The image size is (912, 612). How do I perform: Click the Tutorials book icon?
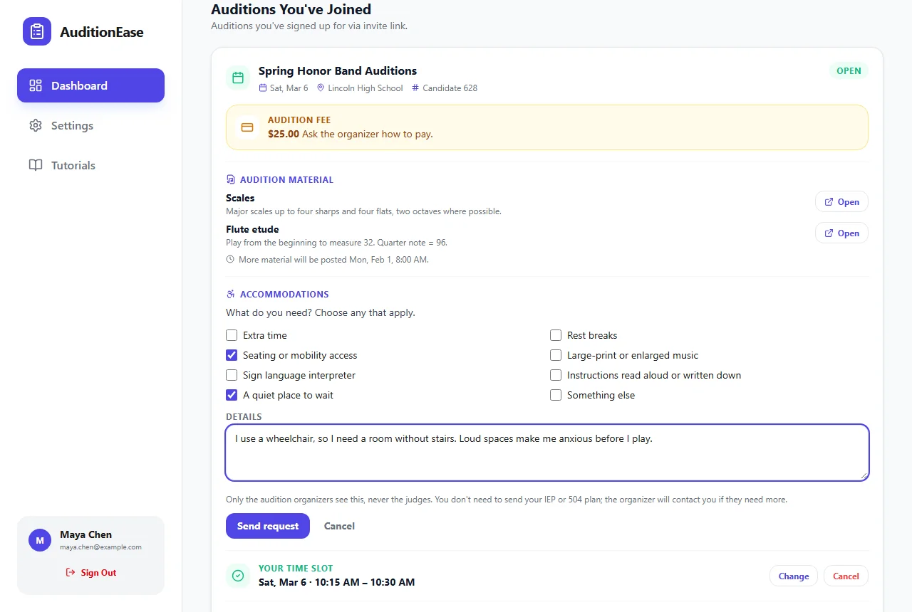pos(36,165)
